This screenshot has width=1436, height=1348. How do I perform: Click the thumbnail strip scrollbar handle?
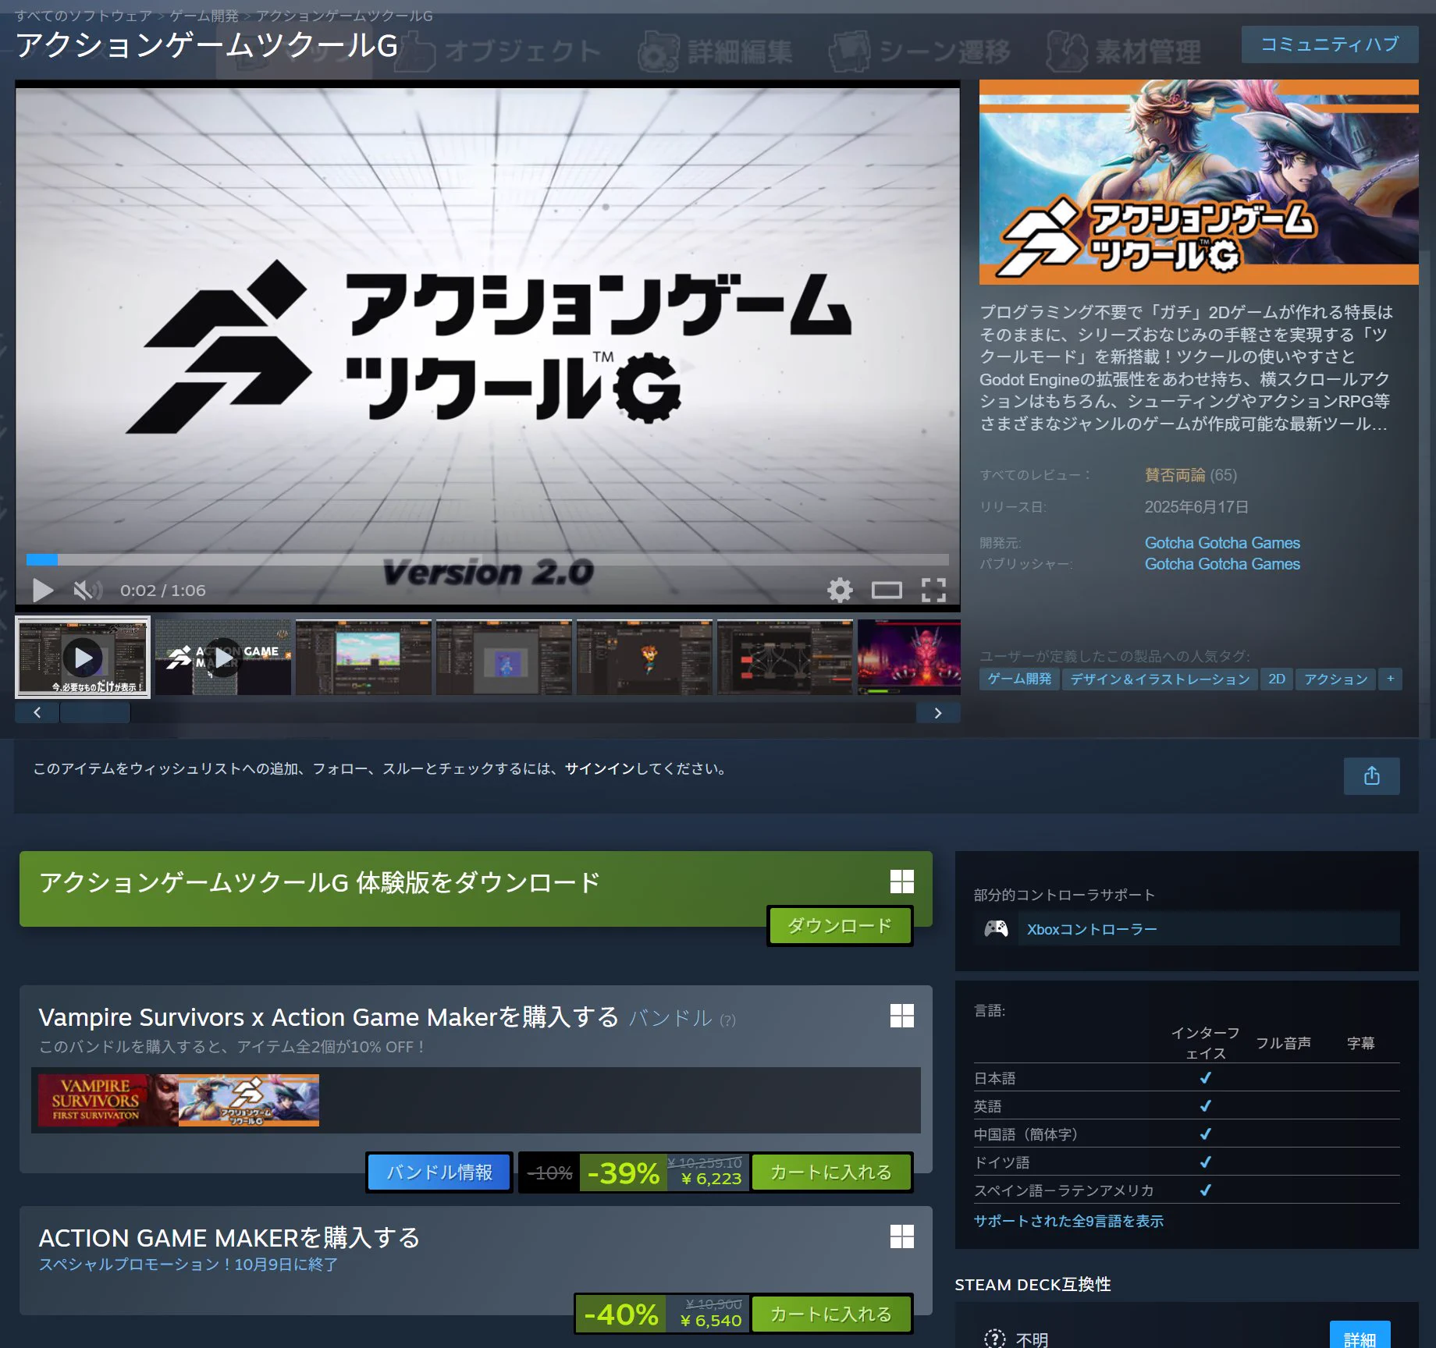[x=95, y=712]
